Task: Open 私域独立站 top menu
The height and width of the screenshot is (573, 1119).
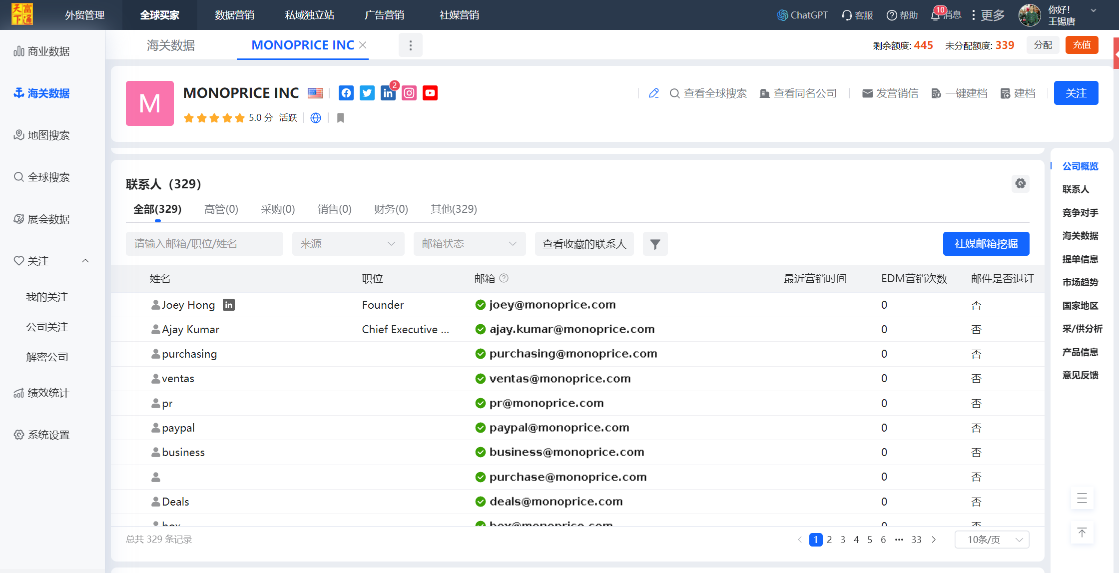Action: point(310,15)
